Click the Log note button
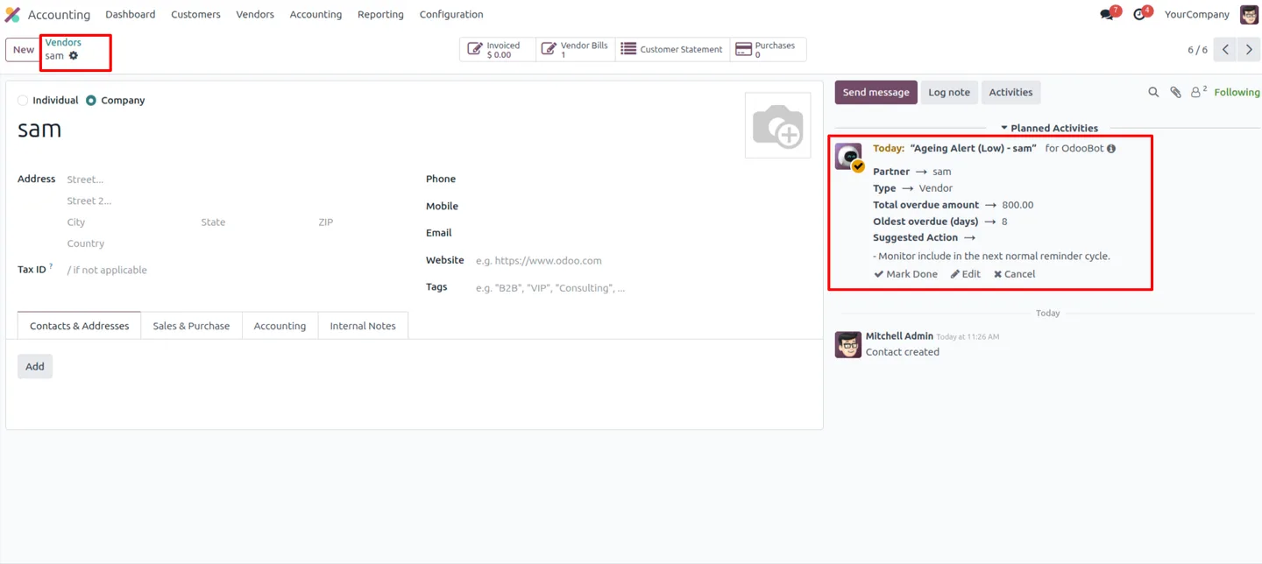Image resolution: width=1262 pixels, height=564 pixels. (949, 92)
